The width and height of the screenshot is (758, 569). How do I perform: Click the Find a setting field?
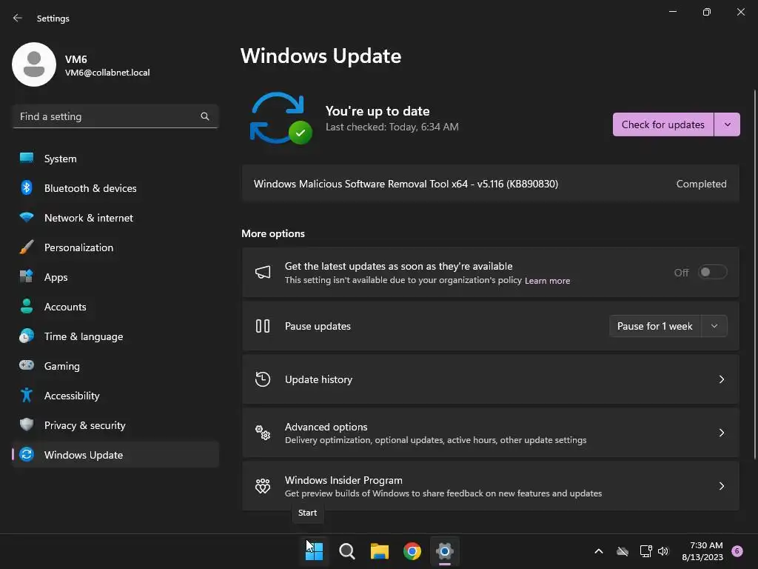pos(115,116)
